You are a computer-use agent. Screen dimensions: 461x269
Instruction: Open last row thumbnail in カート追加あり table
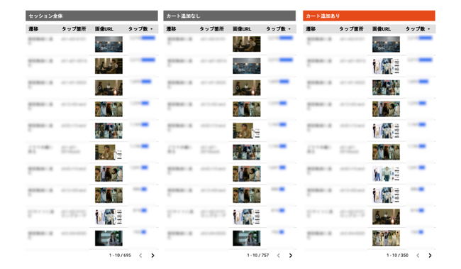click(386, 238)
